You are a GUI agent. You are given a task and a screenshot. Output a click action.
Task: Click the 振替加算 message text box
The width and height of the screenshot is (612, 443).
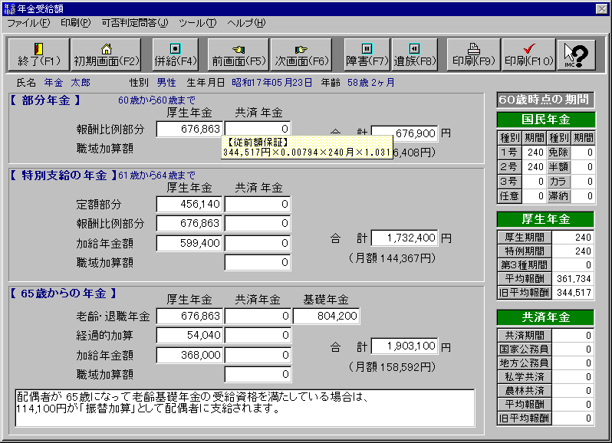[245, 408]
